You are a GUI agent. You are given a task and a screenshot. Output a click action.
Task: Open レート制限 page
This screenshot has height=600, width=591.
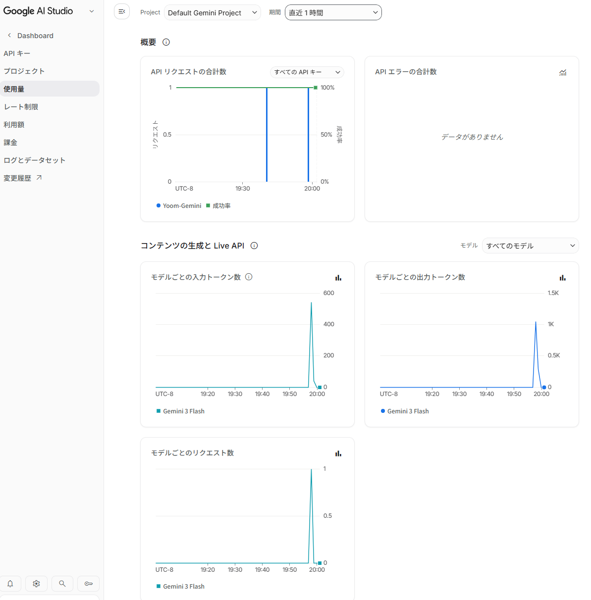coord(21,107)
